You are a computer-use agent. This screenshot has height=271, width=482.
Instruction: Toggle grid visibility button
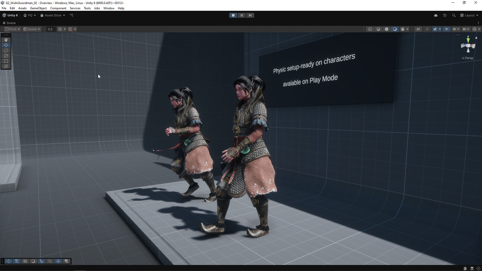pos(60,29)
